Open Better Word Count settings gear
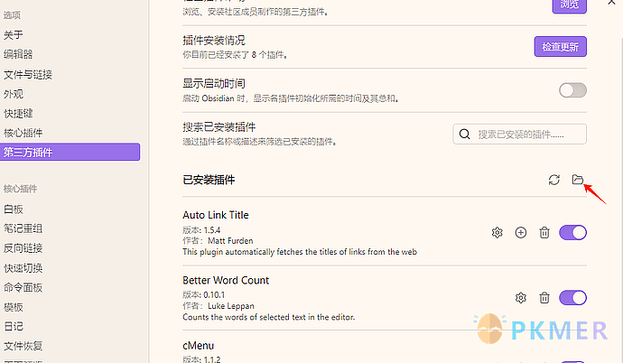623x363 pixels. (520, 297)
